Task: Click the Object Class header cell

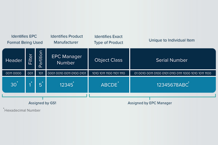Action: point(109,59)
